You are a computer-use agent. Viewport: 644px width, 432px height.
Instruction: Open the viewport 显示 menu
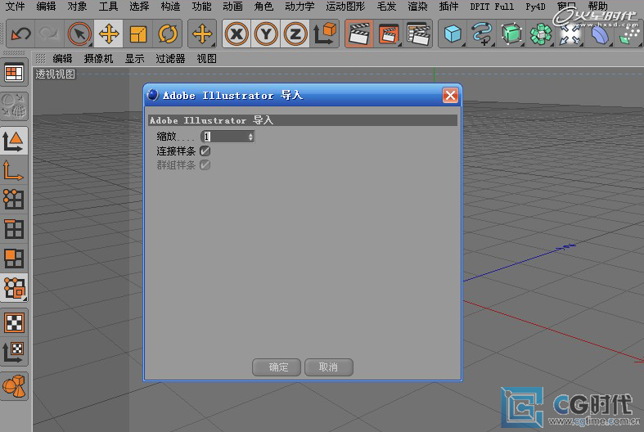coord(134,59)
